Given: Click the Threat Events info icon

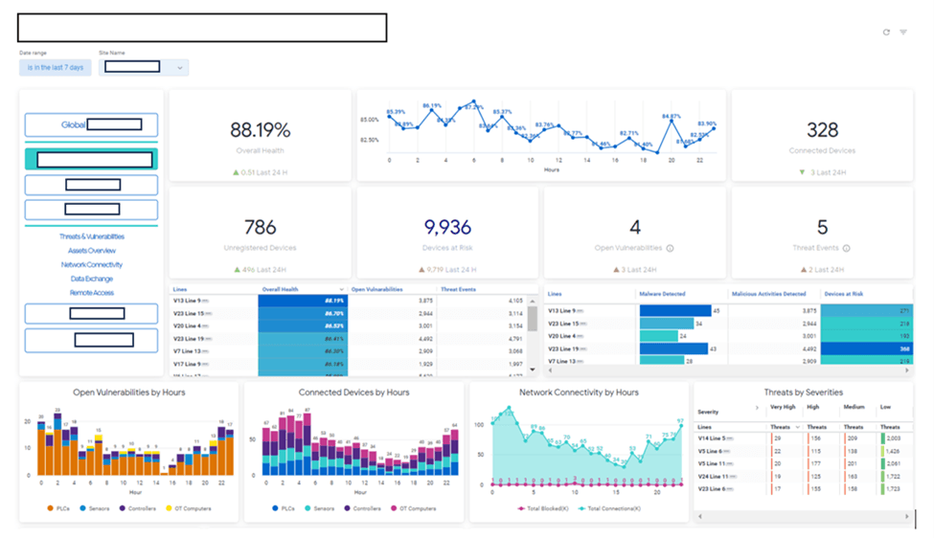Looking at the screenshot, I should click(847, 248).
